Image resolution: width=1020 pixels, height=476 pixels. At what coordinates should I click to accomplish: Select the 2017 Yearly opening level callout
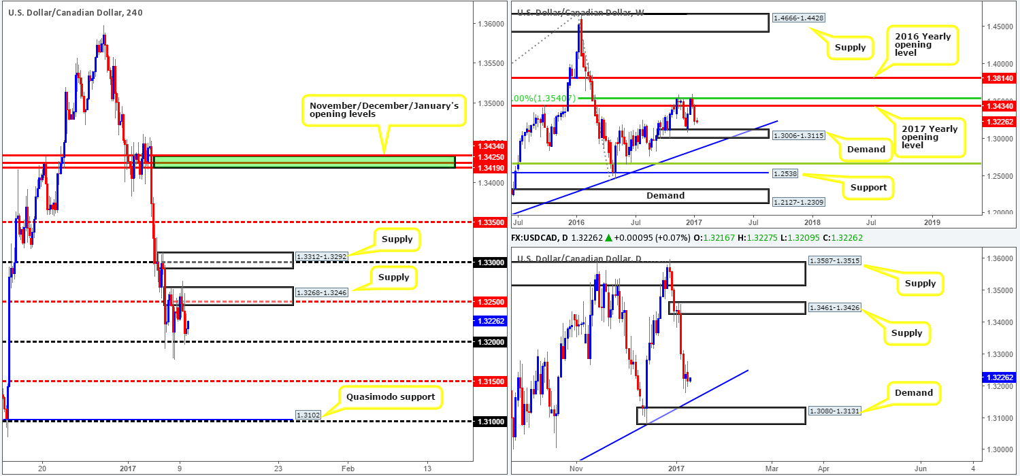pyautogui.click(x=928, y=137)
